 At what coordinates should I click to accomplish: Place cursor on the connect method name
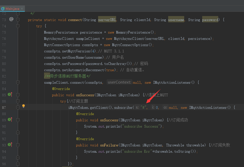pyautogui.click(x=75, y=20)
